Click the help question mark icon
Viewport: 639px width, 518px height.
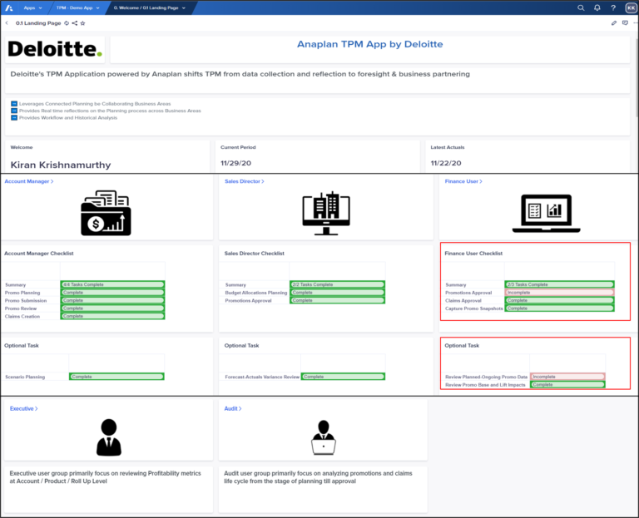pyautogui.click(x=612, y=7)
